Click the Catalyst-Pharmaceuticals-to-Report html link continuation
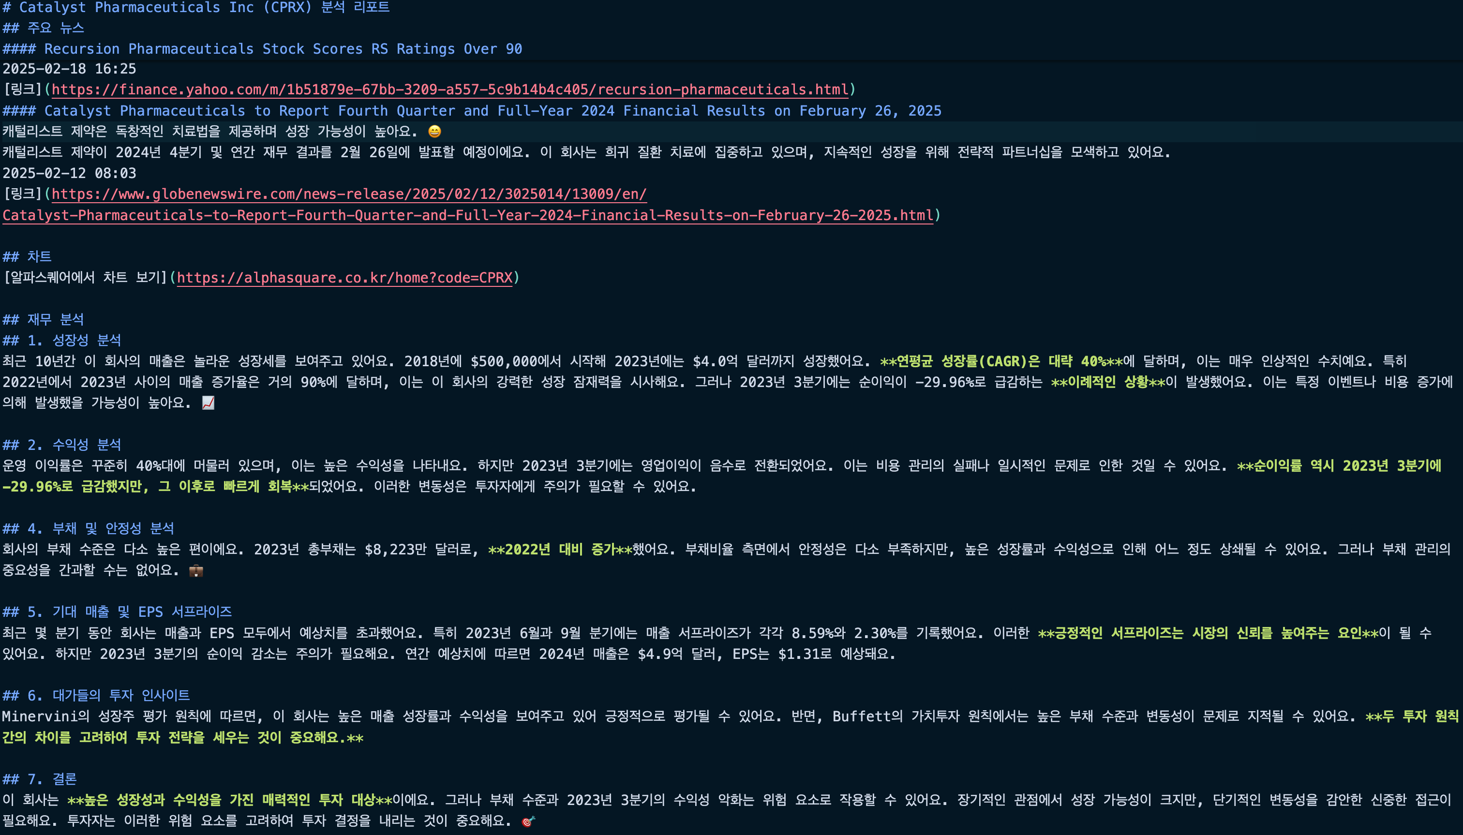The image size is (1463, 835). [467, 215]
